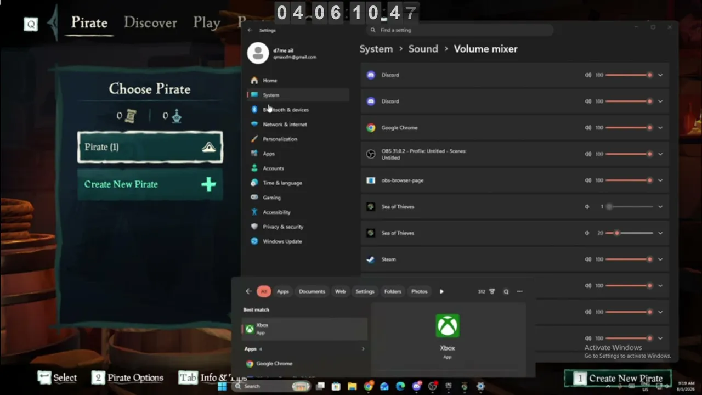Open the Xbox best match result
Image resolution: width=702 pixels, height=395 pixels.
click(305, 329)
